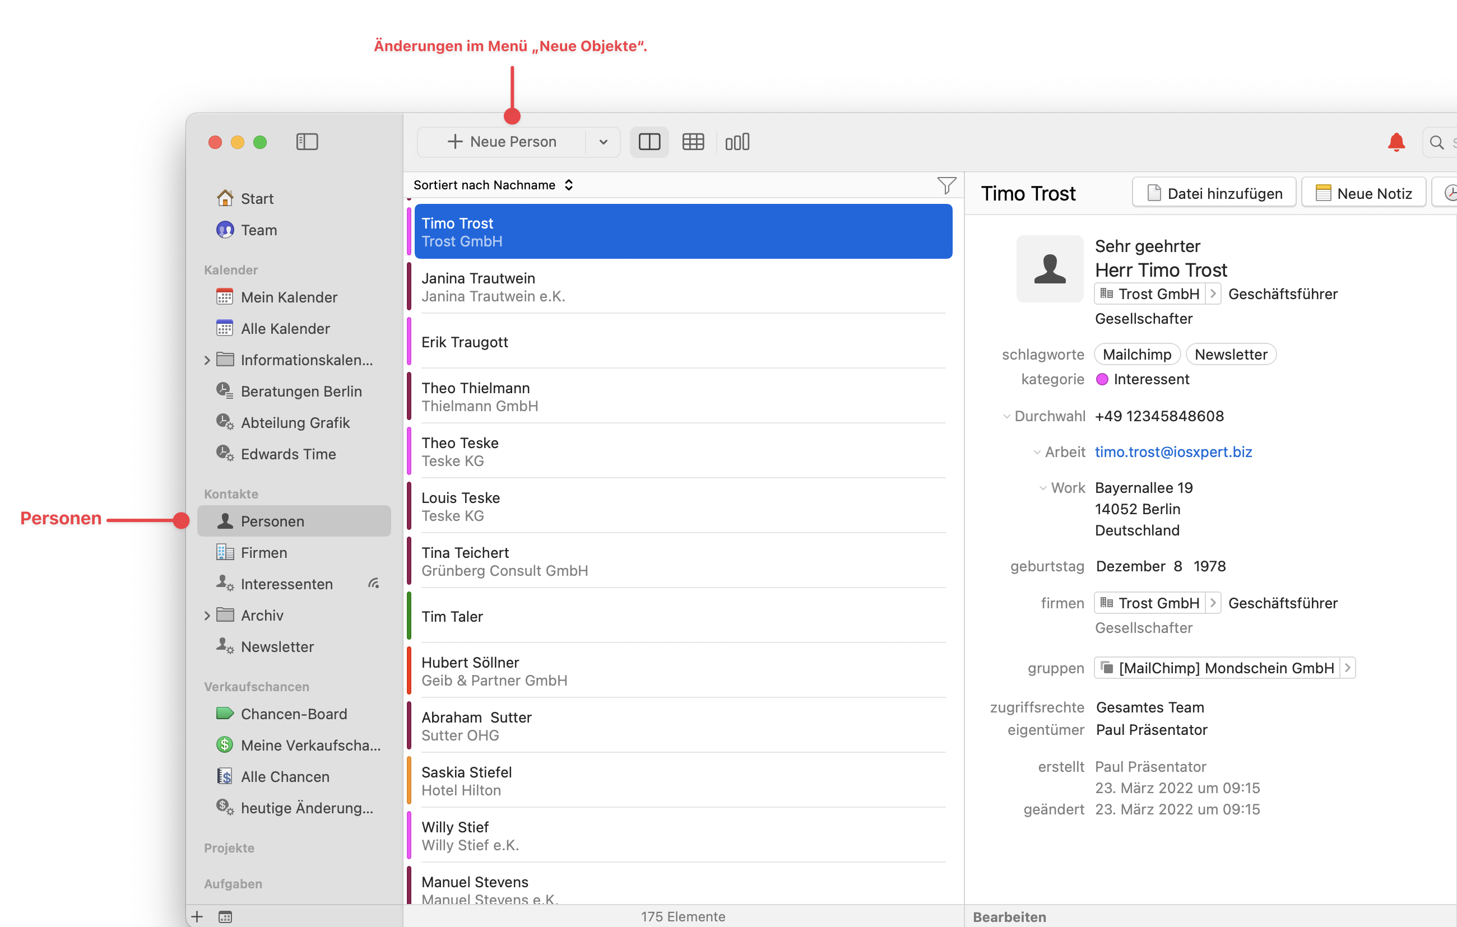
Task: Click the search magnifier icon
Action: click(1436, 142)
